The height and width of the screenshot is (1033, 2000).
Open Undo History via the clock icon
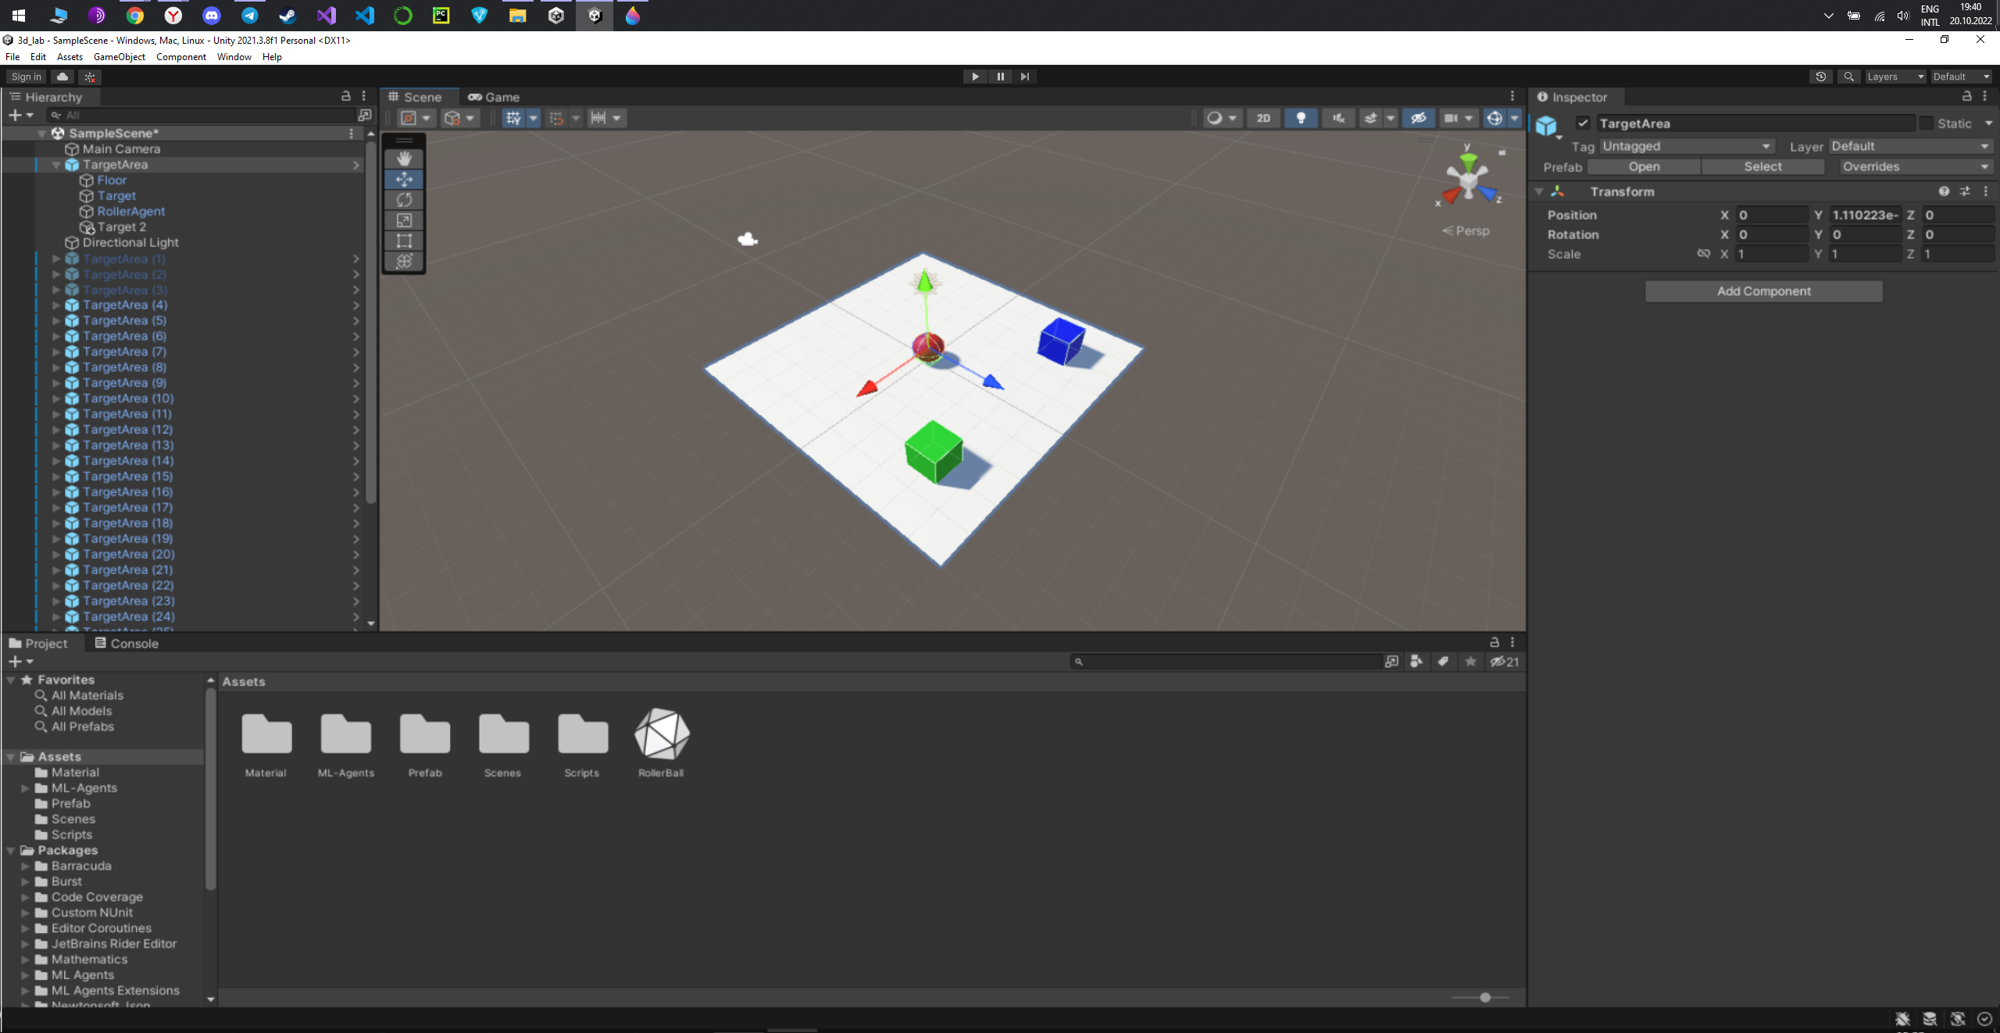(x=1820, y=77)
